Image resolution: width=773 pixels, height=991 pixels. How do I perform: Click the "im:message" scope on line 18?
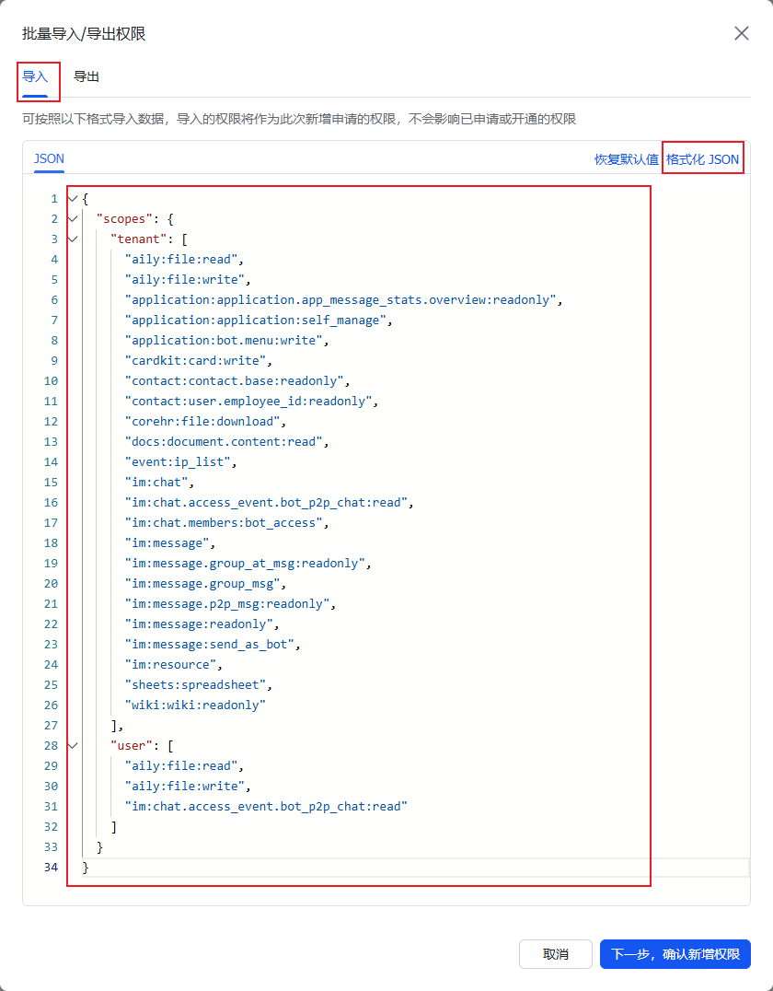click(167, 542)
